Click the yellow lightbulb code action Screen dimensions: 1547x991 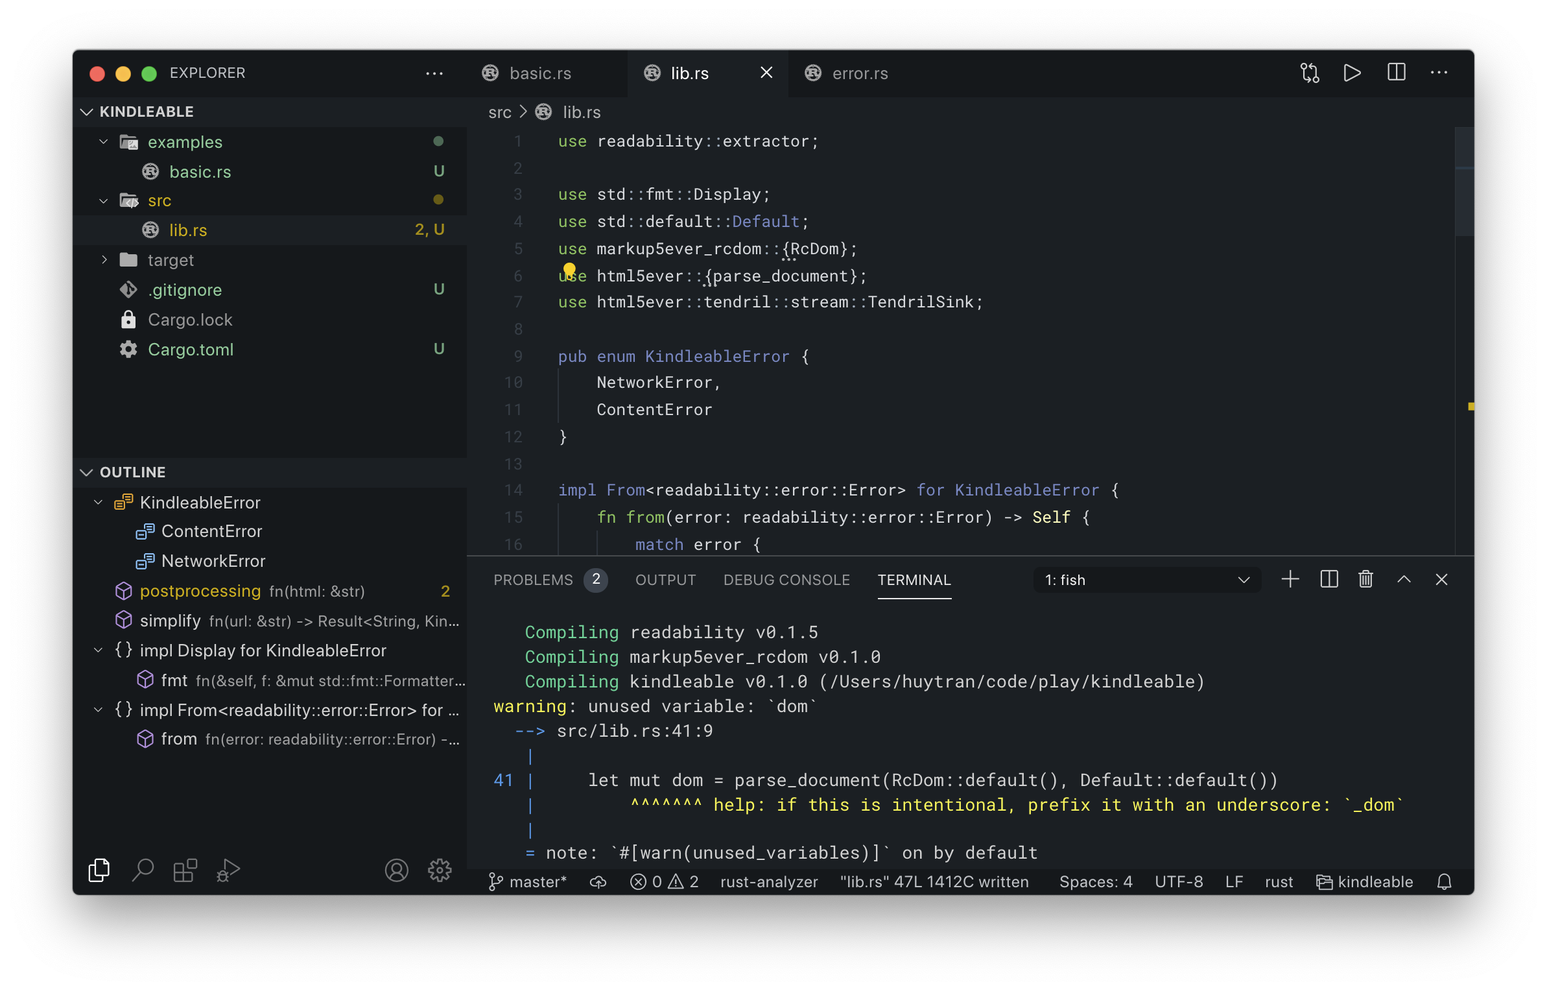[569, 269]
